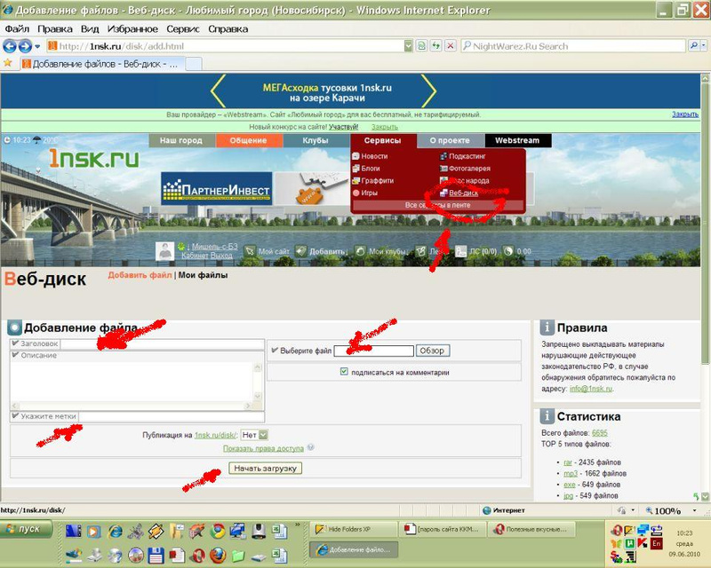Click the Обзор browse button
The width and height of the screenshot is (711, 568).
click(433, 351)
